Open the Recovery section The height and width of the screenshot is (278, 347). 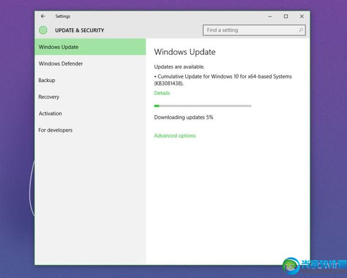(90, 96)
